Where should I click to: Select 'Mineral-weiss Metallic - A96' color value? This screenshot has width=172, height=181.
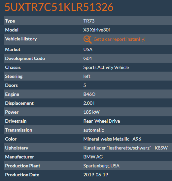112,139
